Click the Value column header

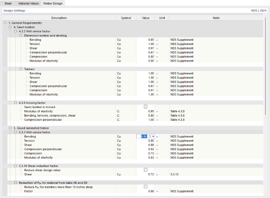pos(146,18)
